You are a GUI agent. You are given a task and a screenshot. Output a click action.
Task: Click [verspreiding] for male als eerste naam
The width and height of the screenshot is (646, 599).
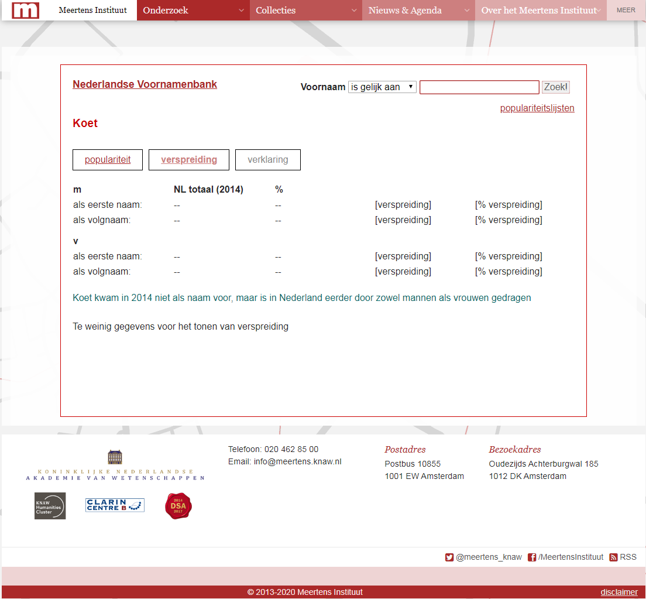click(403, 205)
